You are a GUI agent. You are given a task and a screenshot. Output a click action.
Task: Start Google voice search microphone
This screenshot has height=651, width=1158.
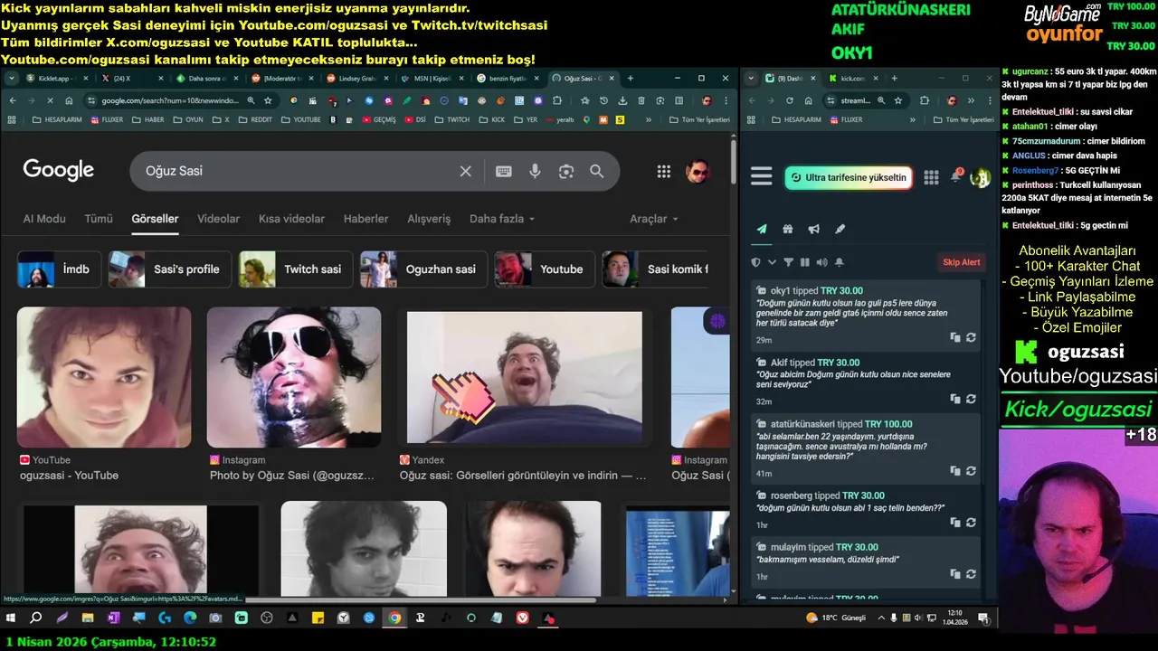535,171
